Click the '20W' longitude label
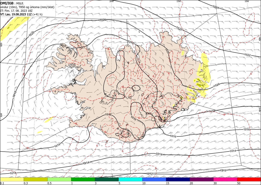Viewport: 261px width, 185px height. tap(111, 1)
